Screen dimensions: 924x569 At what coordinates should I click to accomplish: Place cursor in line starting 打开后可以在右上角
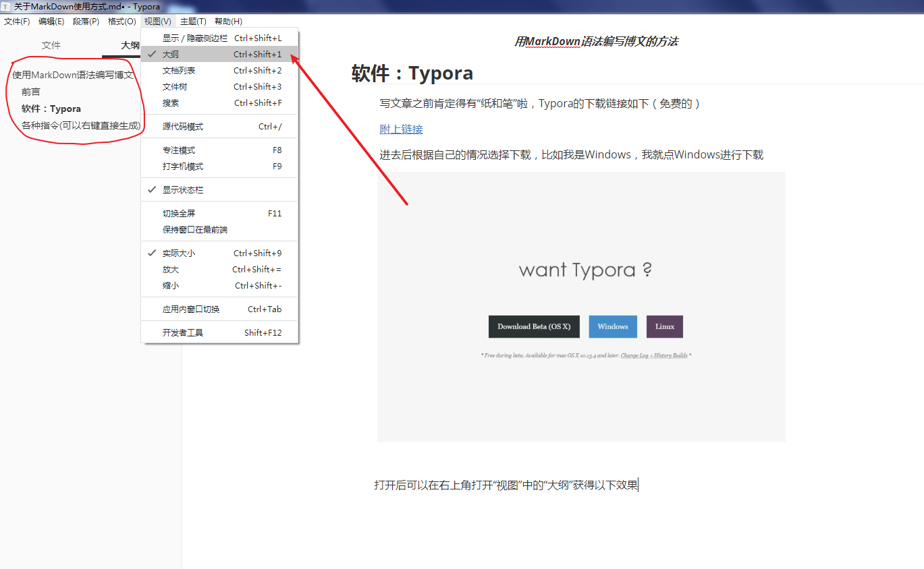506,485
